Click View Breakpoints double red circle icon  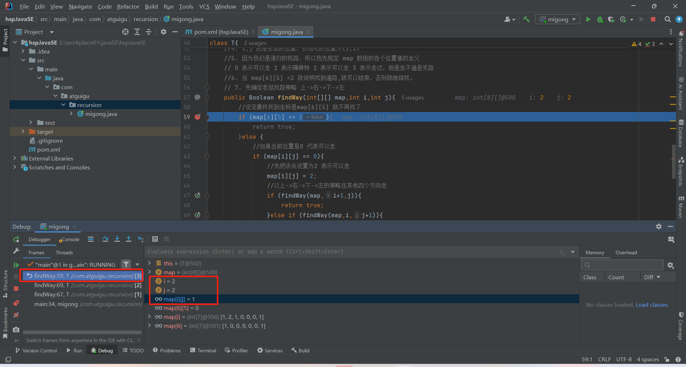pos(16,303)
